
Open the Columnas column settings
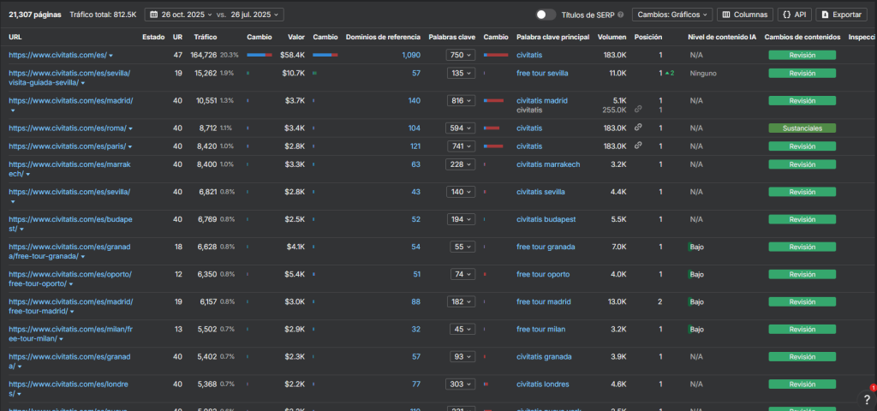pyautogui.click(x=743, y=15)
